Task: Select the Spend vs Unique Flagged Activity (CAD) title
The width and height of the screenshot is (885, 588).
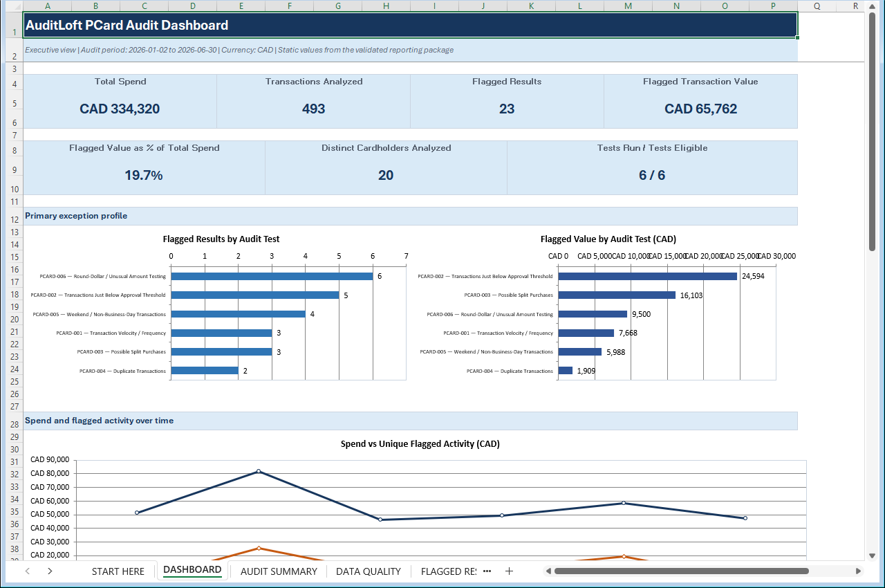Action: click(420, 444)
